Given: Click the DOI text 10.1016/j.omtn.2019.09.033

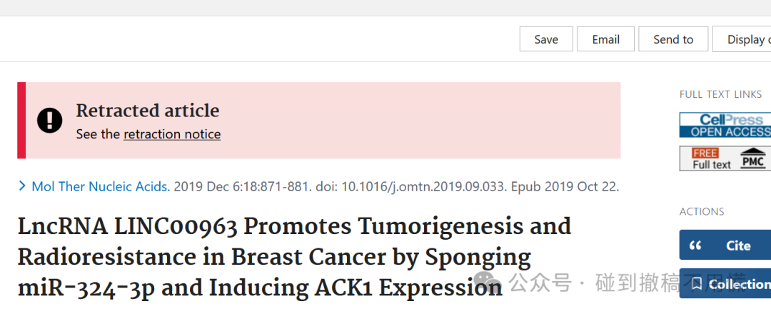Looking at the screenshot, I should point(424,187).
